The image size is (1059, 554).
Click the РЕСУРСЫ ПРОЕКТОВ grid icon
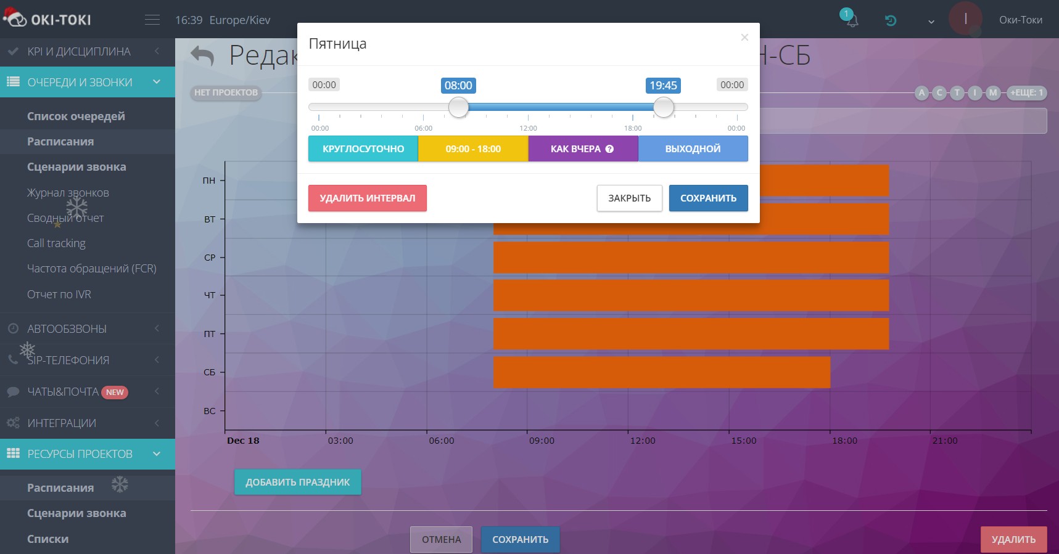click(x=13, y=454)
